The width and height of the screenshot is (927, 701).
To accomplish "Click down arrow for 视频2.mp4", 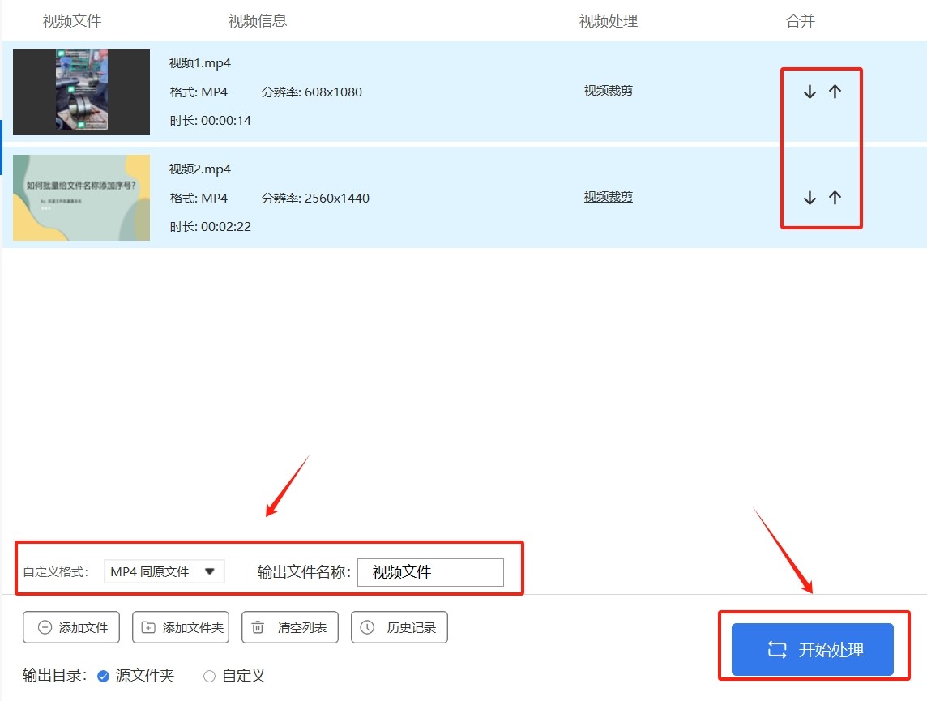I will tap(809, 198).
